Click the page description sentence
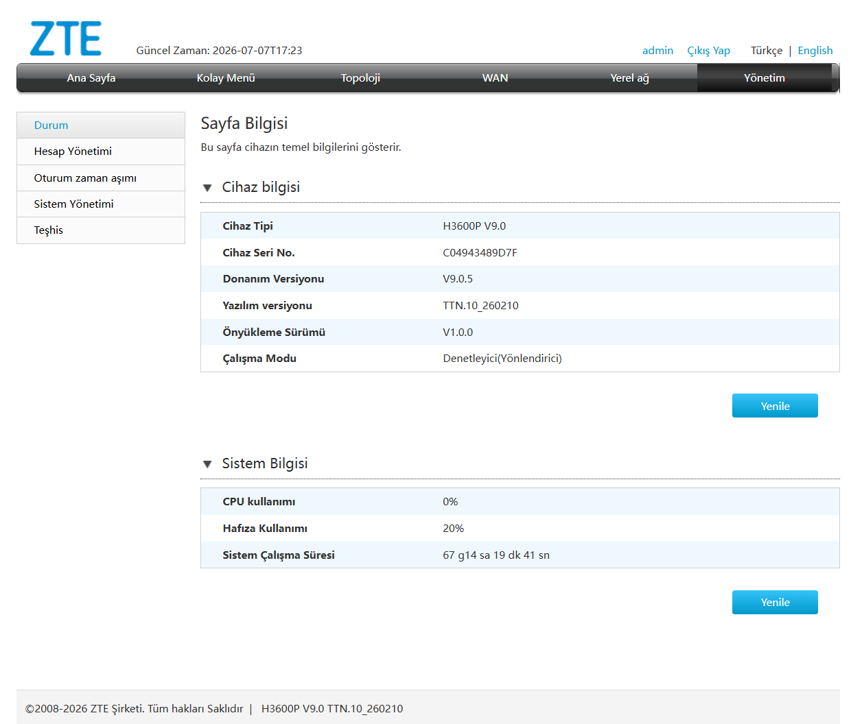The width and height of the screenshot is (851, 724). click(x=301, y=147)
